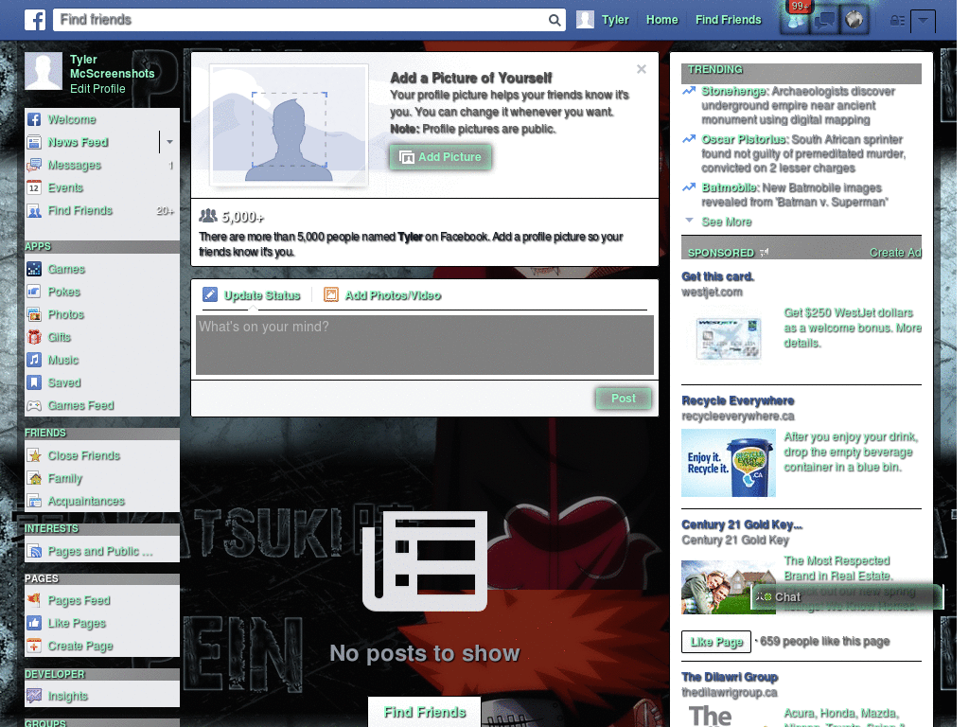969x727 pixels.
Task: Dismiss the Add a Picture card
Action: (x=642, y=69)
